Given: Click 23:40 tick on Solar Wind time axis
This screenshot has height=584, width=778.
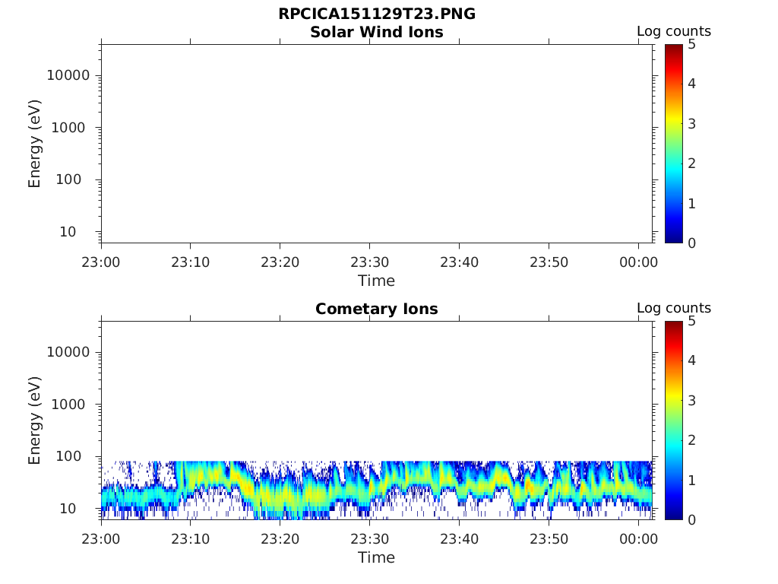Looking at the screenshot, I should (460, 262).
